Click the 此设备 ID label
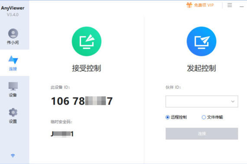Viewport: 247px width, 164px height. [x=60, y=87]
